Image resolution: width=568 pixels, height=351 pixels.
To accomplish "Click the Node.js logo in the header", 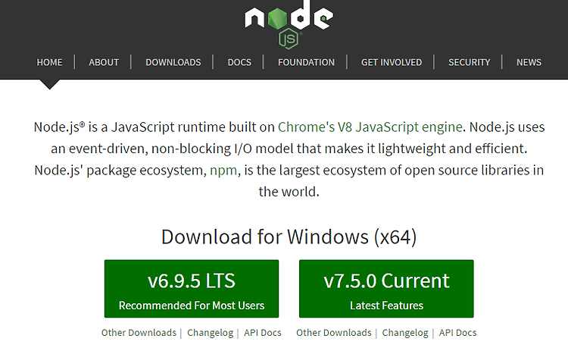I will point(289,25).
